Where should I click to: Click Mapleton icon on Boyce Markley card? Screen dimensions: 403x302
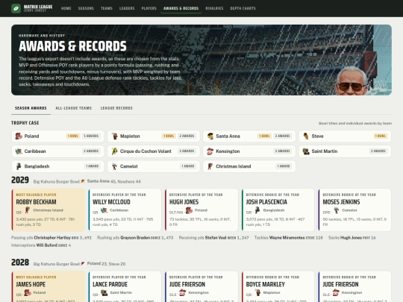click(257, 292)
